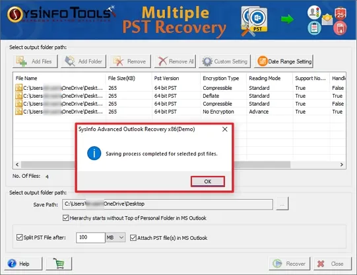Toggle Split PST File after checkbox
The image size is (357, 275).
(x=20, y=237)
